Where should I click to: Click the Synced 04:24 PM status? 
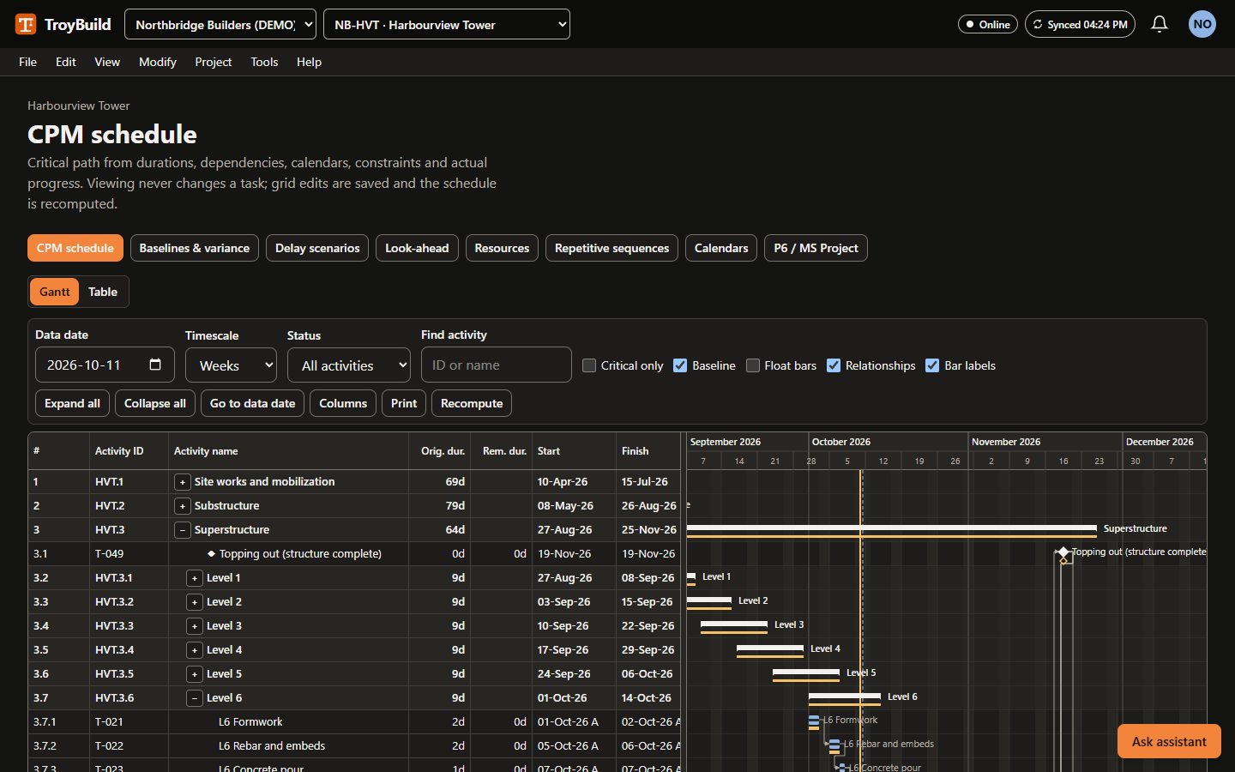(1080, 24)
